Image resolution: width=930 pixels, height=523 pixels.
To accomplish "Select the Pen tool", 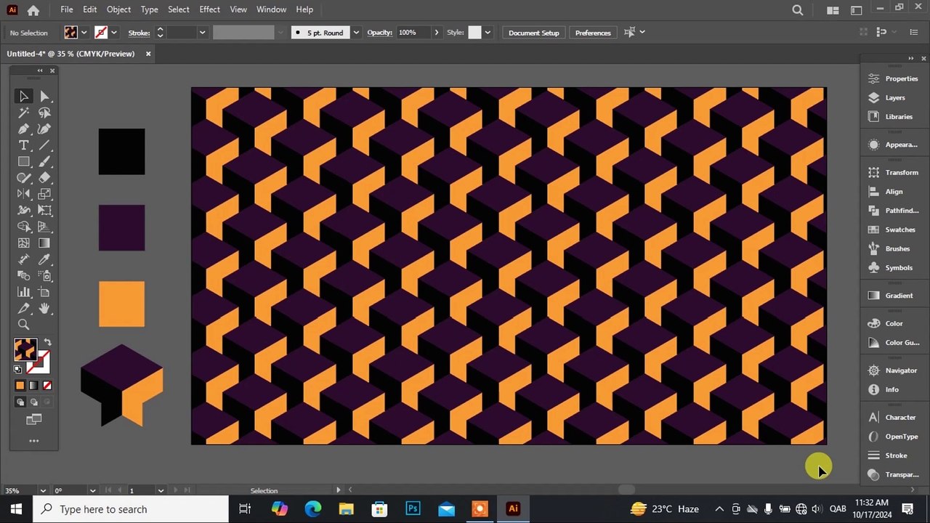I will [x=23, y=129].
